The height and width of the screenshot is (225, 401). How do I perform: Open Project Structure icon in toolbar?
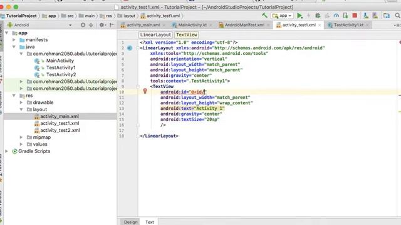387,16
